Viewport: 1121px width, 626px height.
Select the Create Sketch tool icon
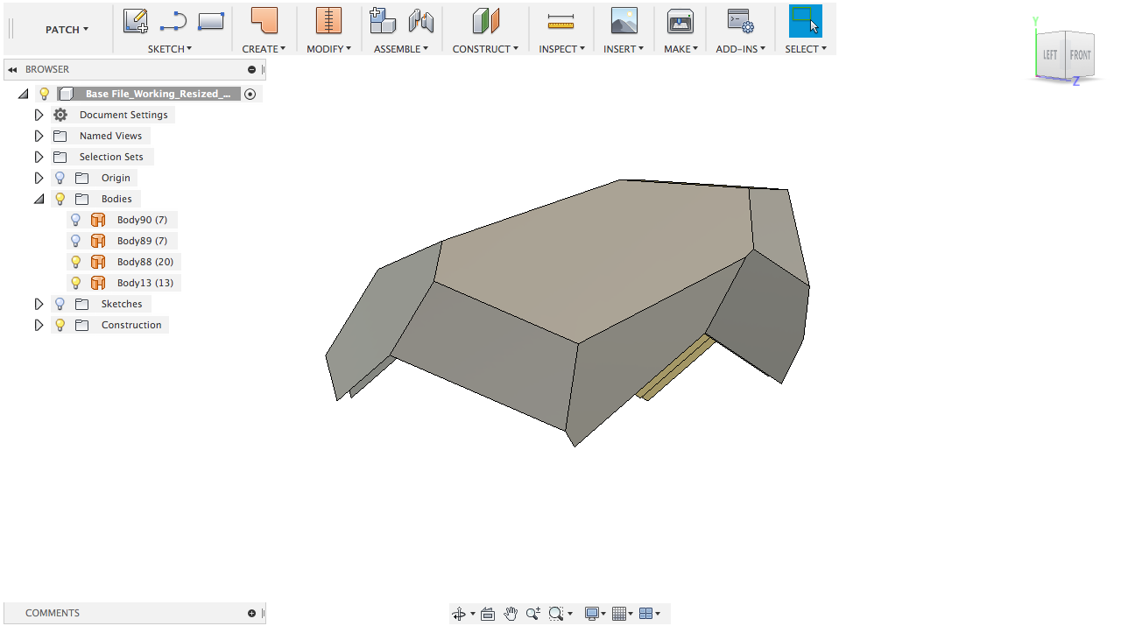(136, 21)
